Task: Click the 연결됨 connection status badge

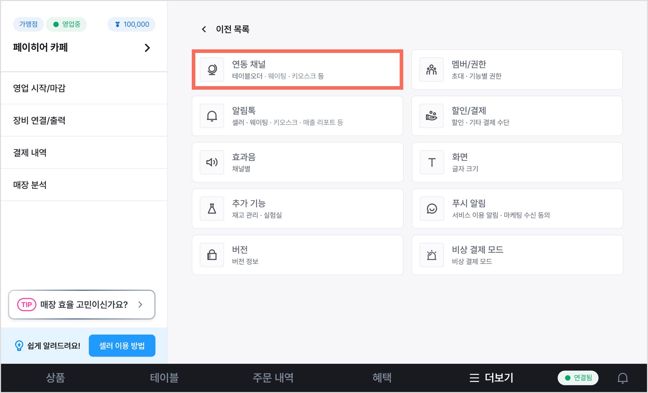Action: coord(578,378)
